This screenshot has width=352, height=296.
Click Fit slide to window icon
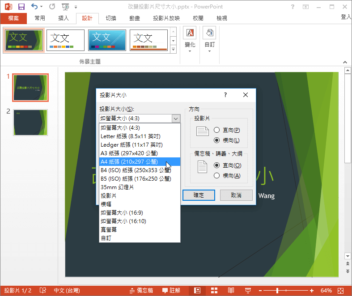pos(340,291)
